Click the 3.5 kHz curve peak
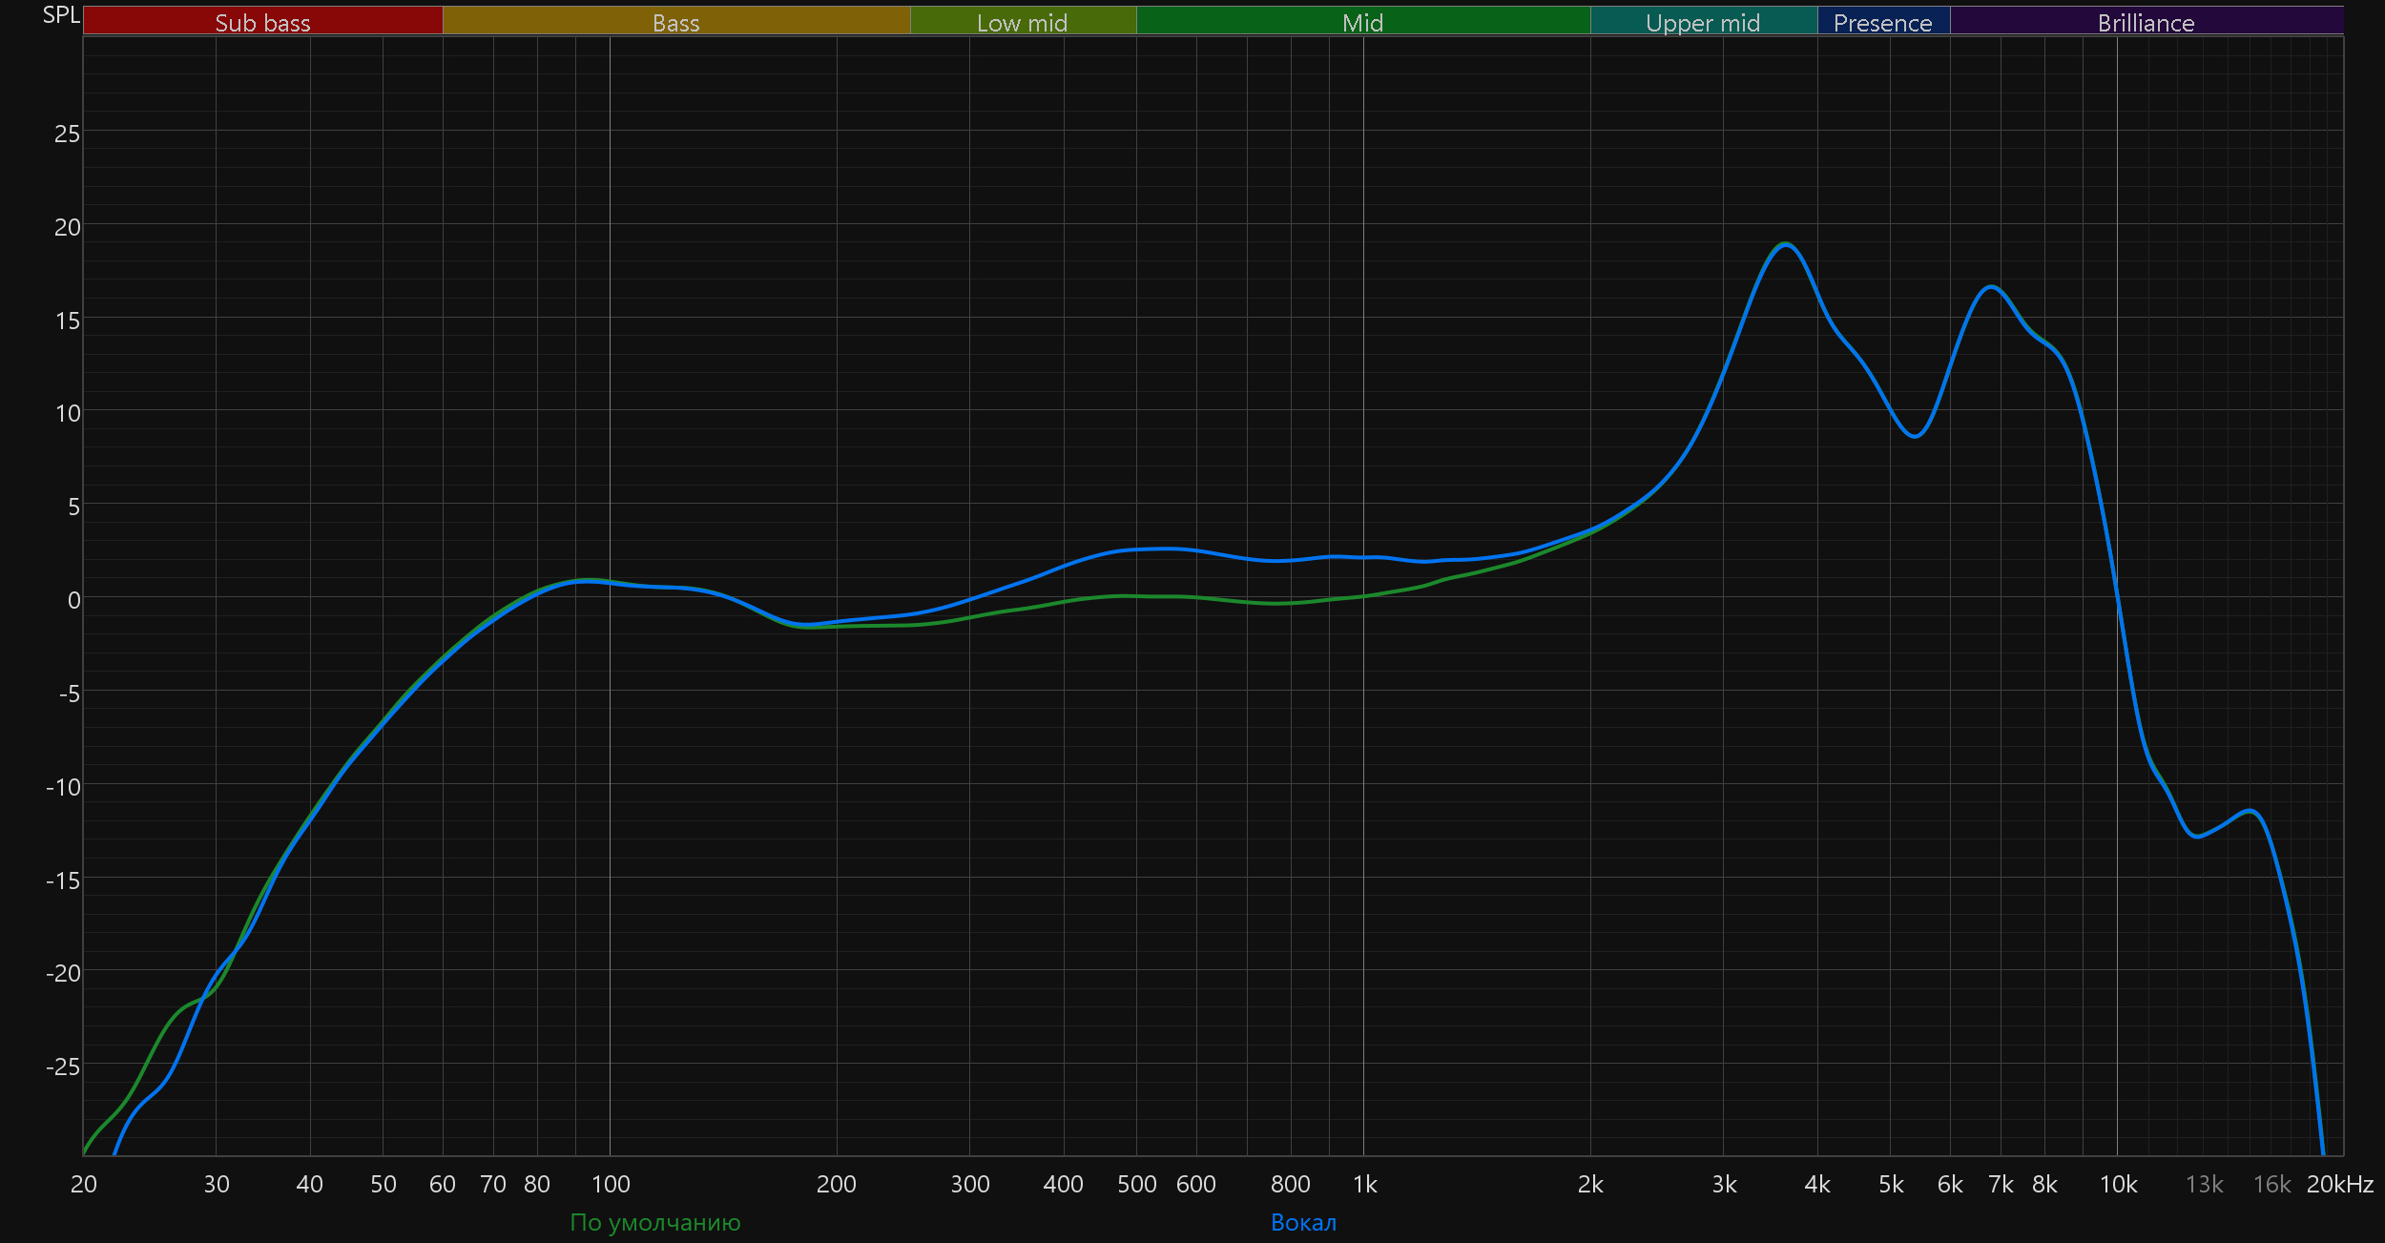The height and width of the screenshot is (1243, 2385). click(1785, 244)
